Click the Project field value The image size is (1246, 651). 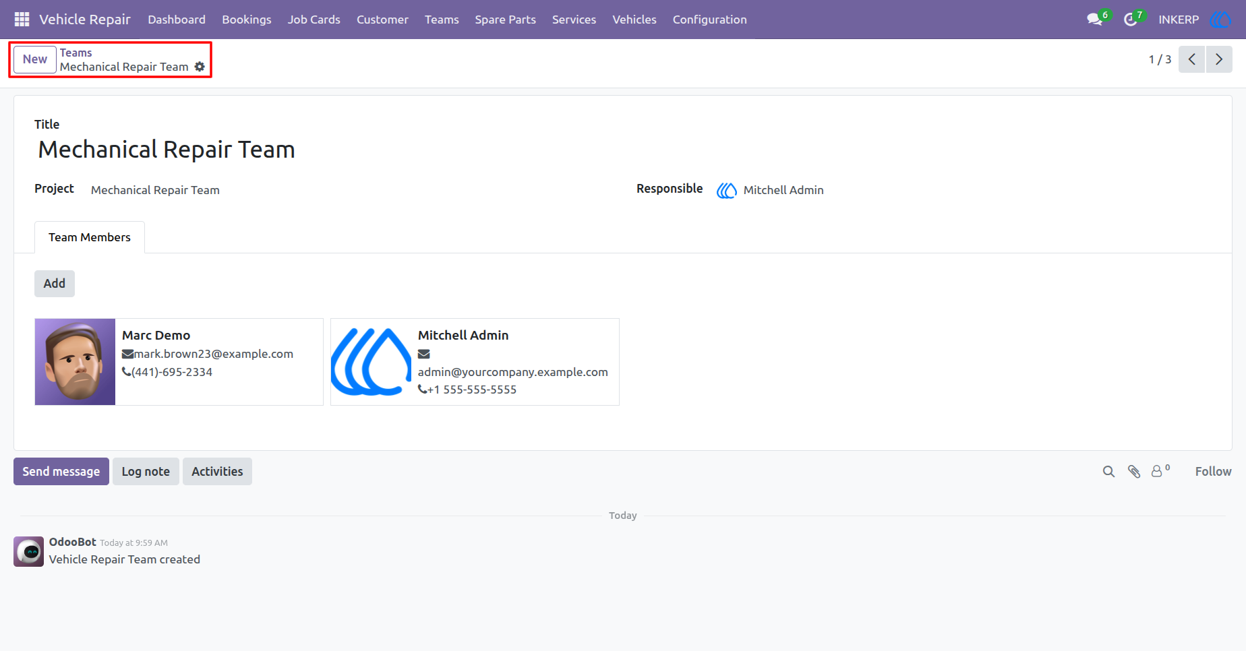coord(155,190)
